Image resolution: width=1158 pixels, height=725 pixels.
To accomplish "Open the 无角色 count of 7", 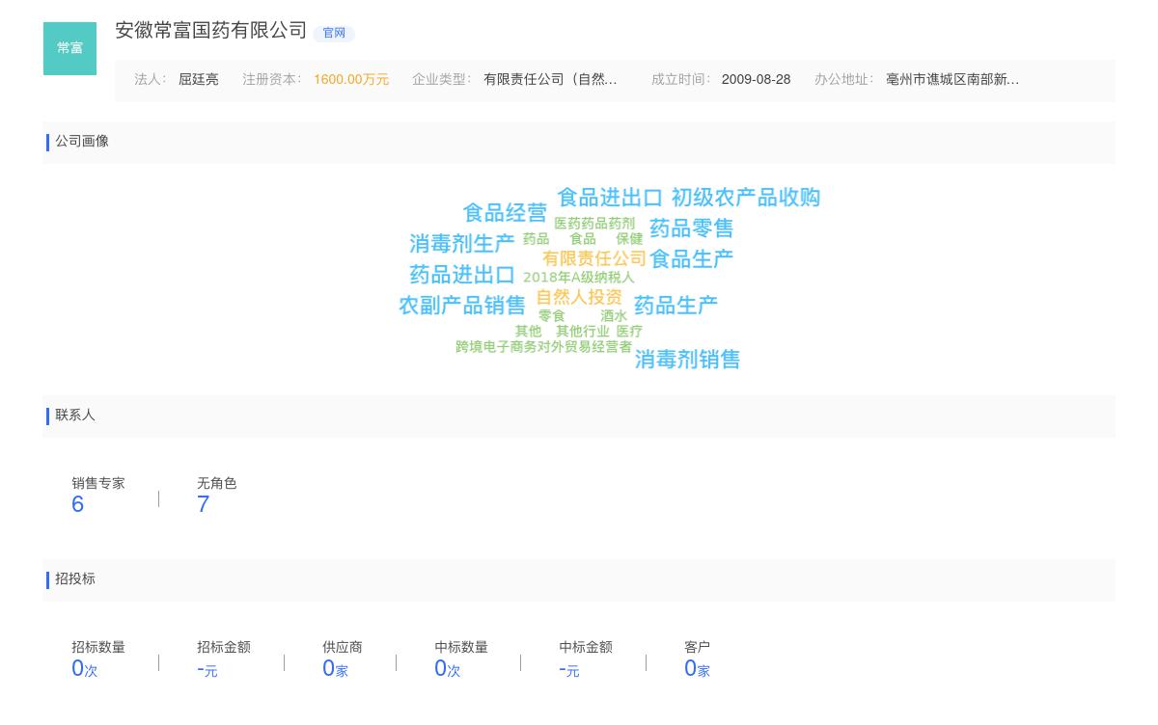I will [203, 504].
